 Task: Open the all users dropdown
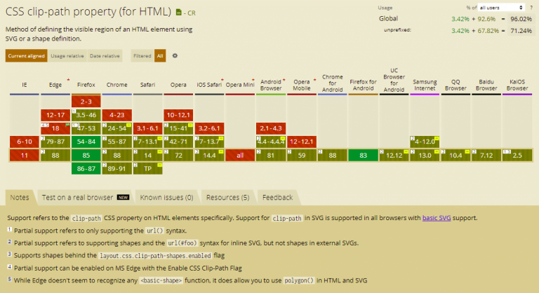(x=502, y=8)
